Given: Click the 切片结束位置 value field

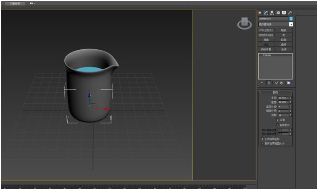Looking at the screenshot, I should pos(283,134).
